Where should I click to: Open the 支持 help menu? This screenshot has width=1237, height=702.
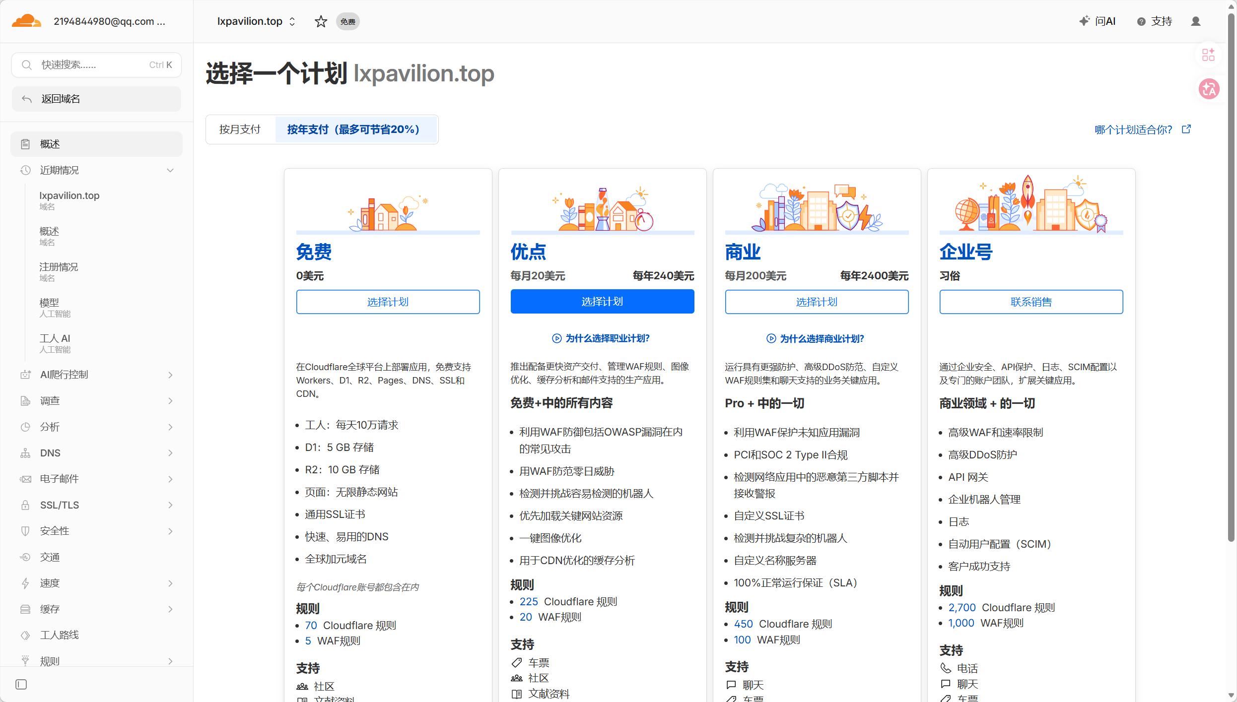point(1155,21)
